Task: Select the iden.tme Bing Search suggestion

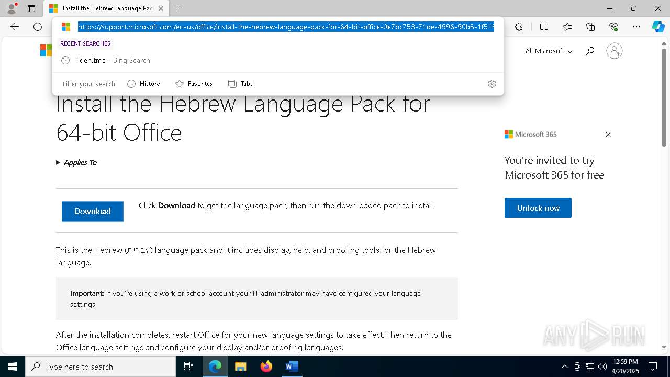Action: pos(278,60)
